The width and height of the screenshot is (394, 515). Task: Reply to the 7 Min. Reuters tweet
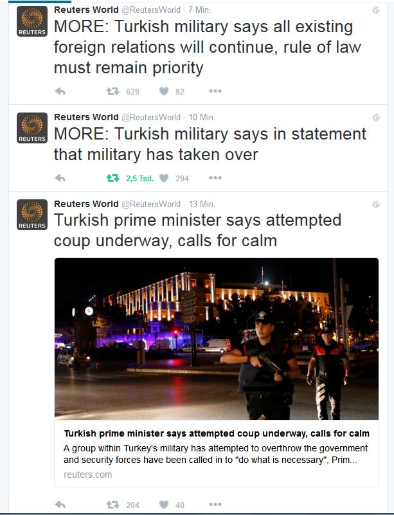click(x=60, y=91)
